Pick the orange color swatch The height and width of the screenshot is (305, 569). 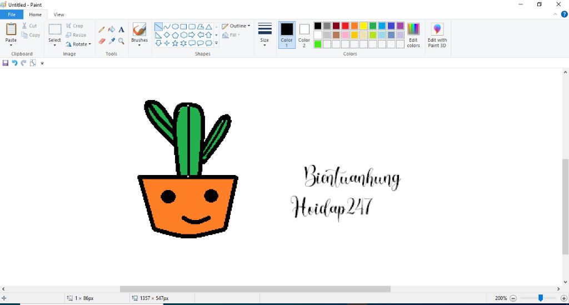[x=355, y=26]
